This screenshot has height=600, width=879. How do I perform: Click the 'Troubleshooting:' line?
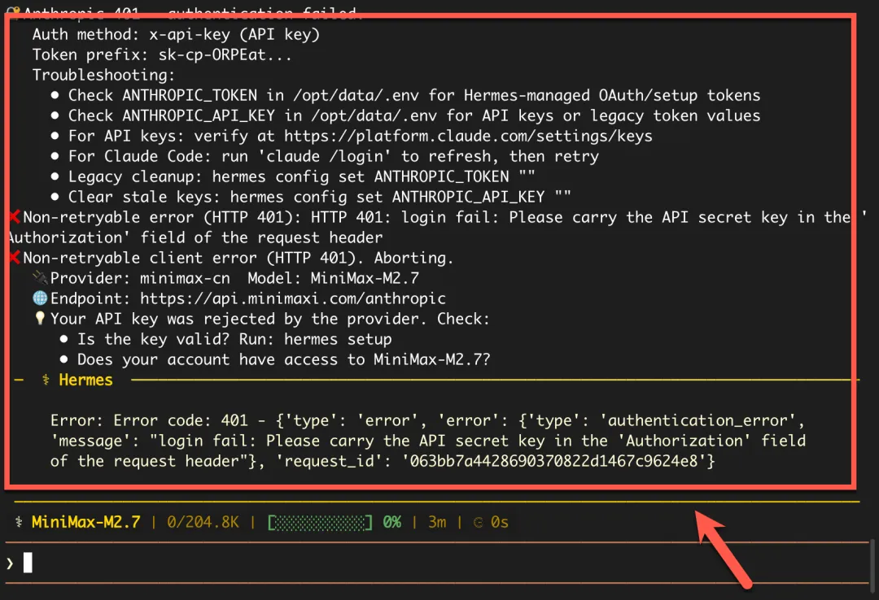[103, 75]
